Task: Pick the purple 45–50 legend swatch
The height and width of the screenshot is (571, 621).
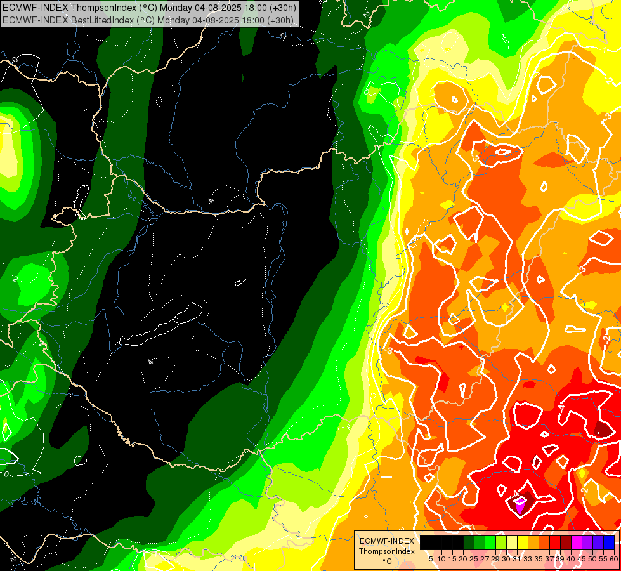Action: (587, 542)
